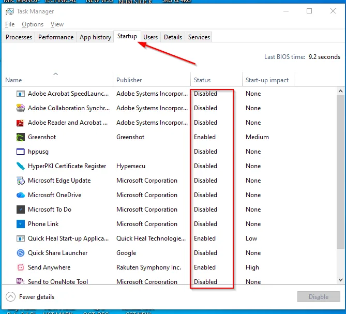This screenshot has width=346, height=314.
Task: Switch to the Performance tab
Action: tap(56, 37)
